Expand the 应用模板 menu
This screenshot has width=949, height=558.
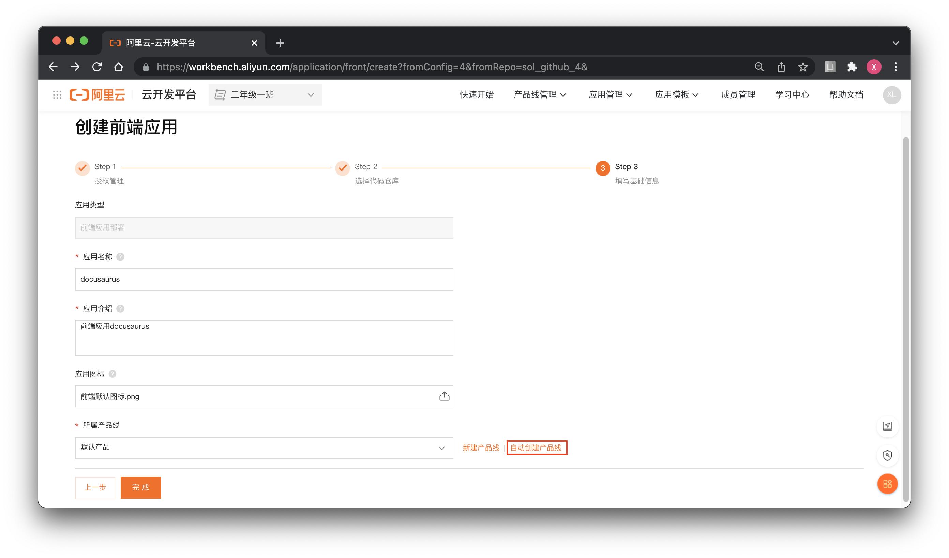(677, 94)
